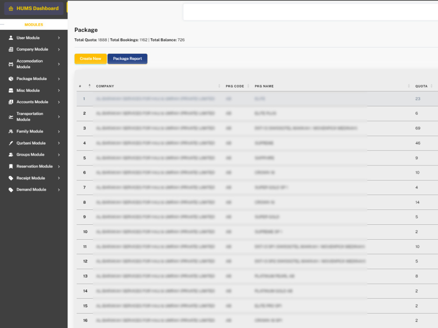The width and height of the screenshot is (438, 328).
Task: Open the Demand Module menu label
Action: pyautogui.click(x=31, y=190)
